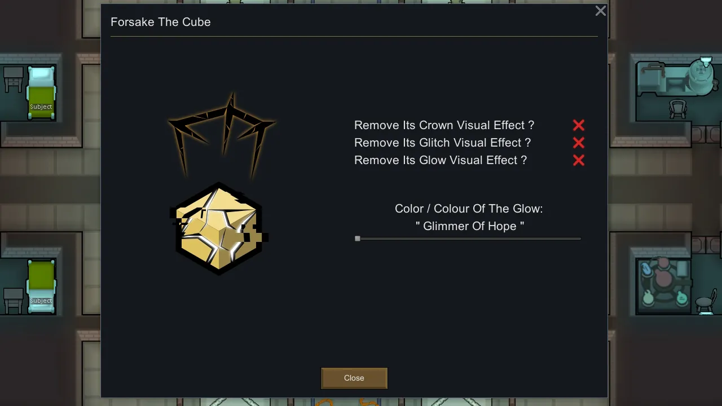Screen dimensions: 722x406
Task: Dismiss the dialog with the corner X icon
Action: click(x=601, y=11)
